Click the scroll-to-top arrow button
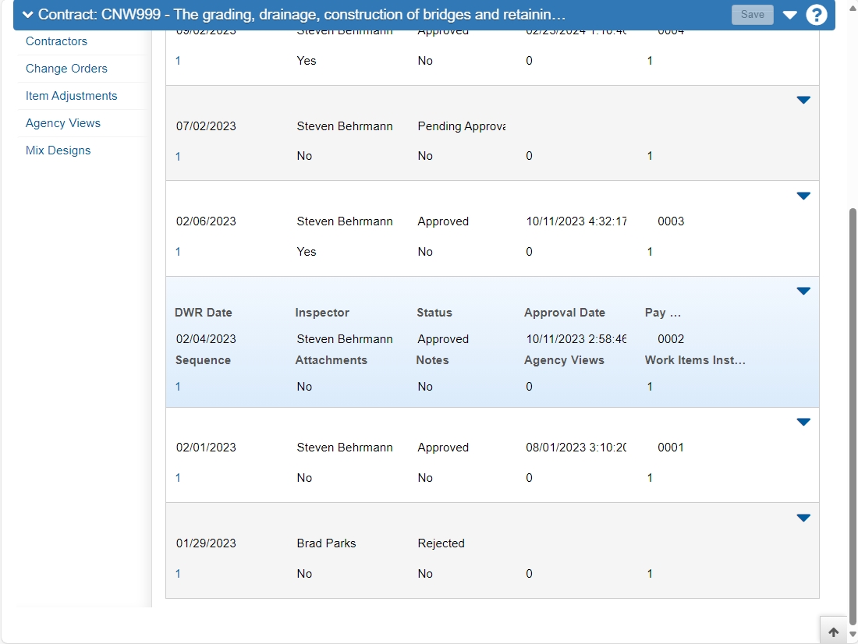The image size is (858, 644). pyautogui.click(x=833, y=632)
